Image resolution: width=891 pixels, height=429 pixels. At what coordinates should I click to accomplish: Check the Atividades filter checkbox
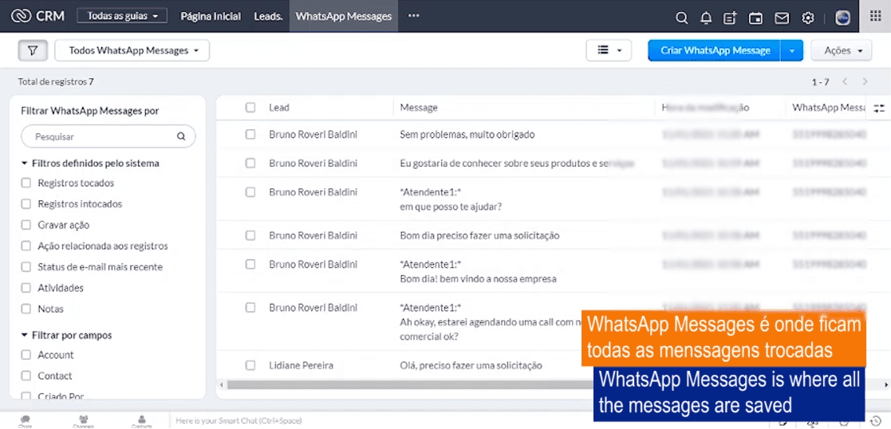pyautogui.click(x=26, y=288)
